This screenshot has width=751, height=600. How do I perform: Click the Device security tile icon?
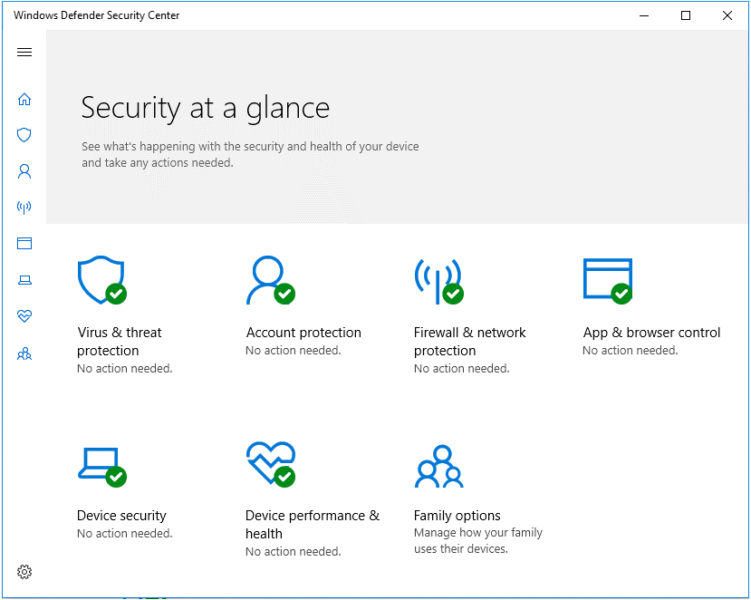pos(101,462)
